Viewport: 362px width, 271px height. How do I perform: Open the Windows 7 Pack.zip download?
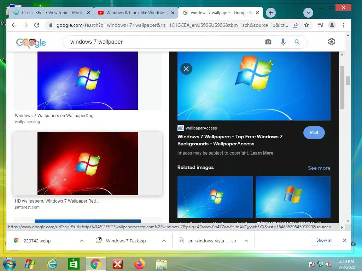126,241
